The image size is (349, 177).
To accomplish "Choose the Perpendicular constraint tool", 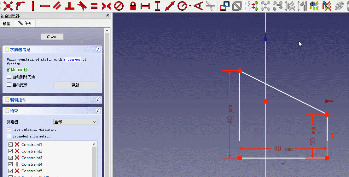I will [x=69, y=6].
